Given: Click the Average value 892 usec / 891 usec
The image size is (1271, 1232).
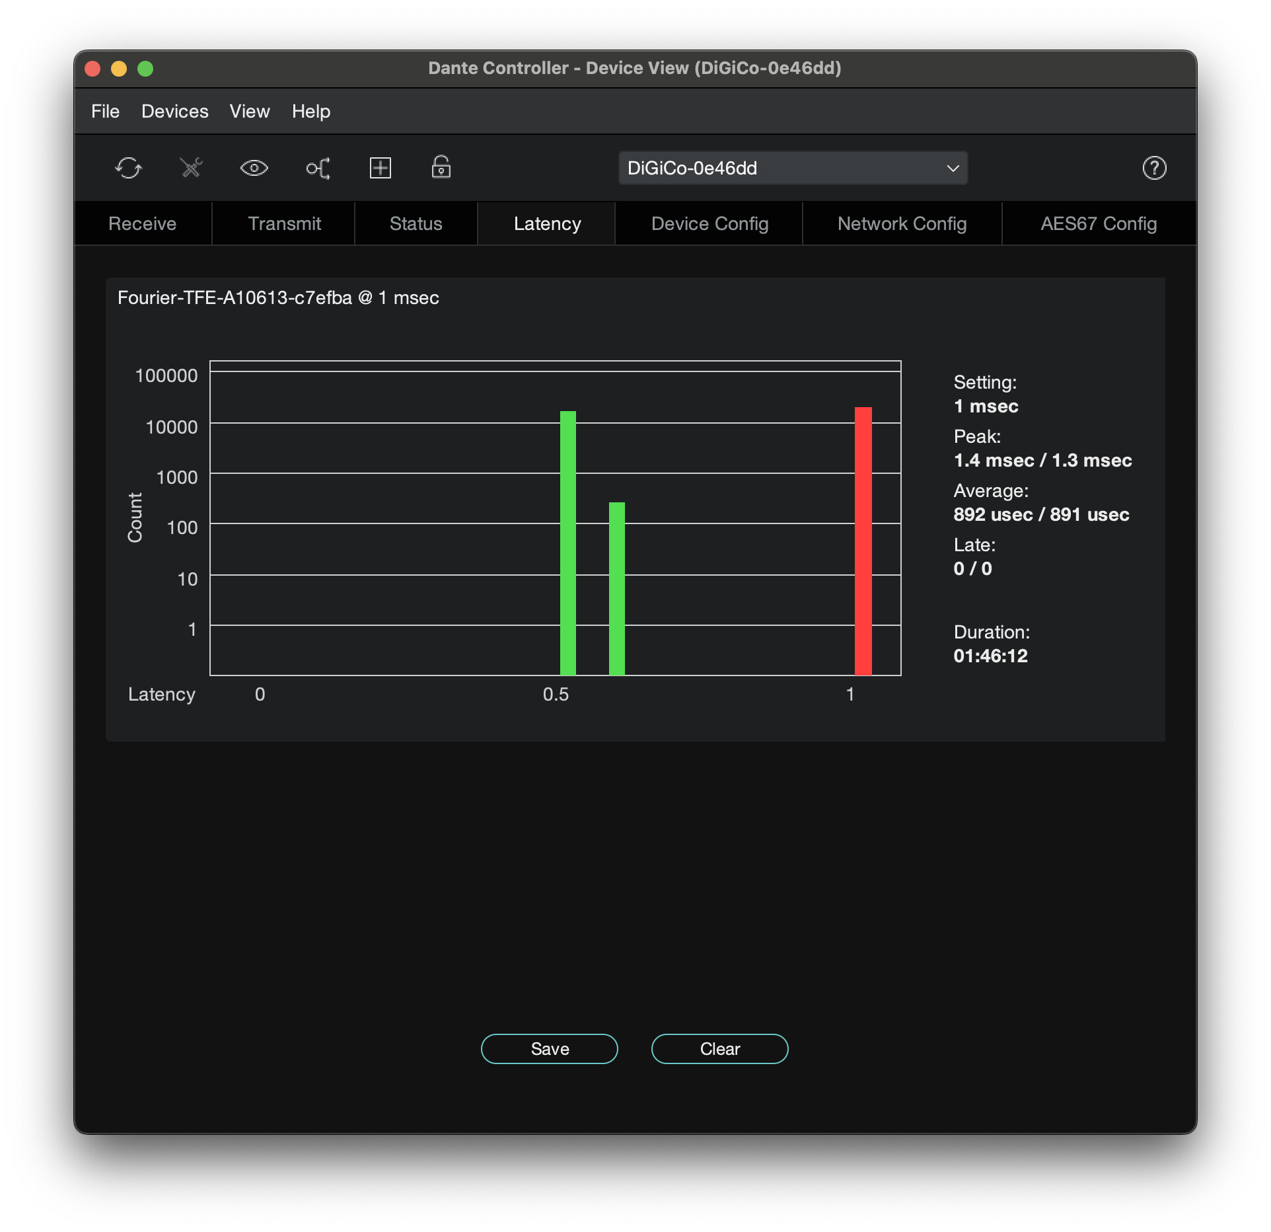Looking at the screenshot, I should pyautogui.click(x=1041, y=514).
